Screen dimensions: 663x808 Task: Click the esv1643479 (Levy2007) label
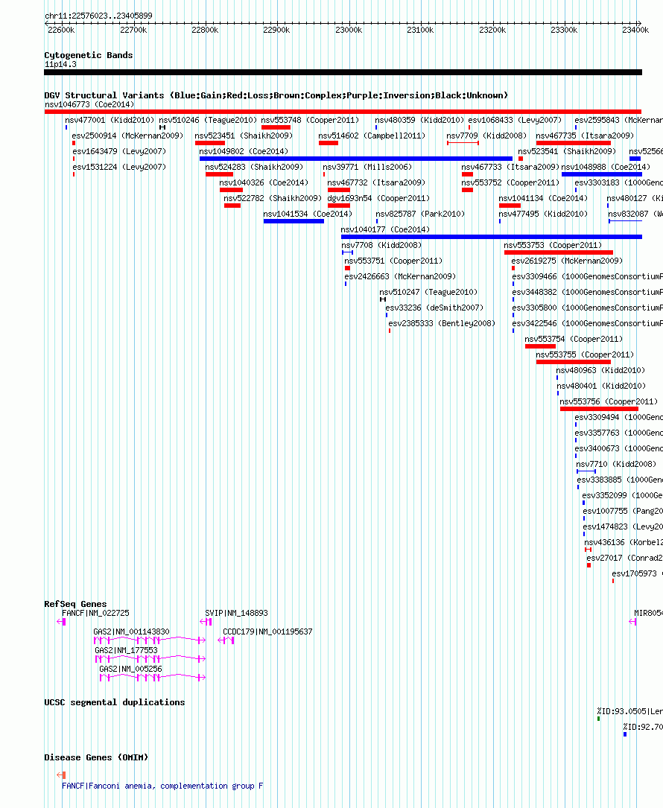click(x=119, y=151)
